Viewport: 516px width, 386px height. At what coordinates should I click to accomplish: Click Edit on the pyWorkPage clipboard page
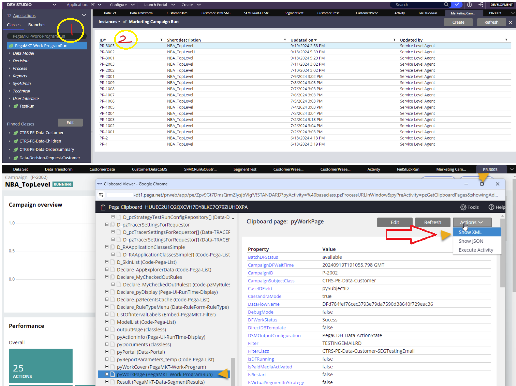pos(395,222)
